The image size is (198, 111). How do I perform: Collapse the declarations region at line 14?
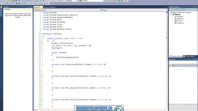tap(42, 43)
